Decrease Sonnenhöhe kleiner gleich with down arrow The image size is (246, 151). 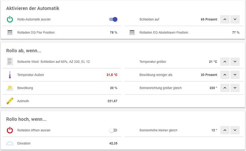click(x=235, y=130)
